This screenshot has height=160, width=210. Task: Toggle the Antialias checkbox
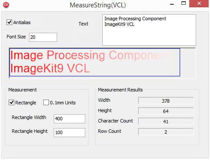click(9, 22)
